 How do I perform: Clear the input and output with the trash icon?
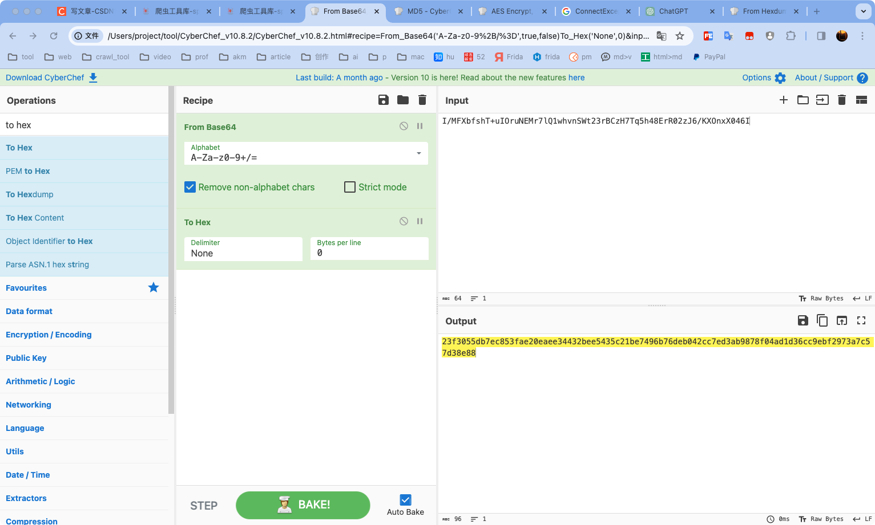pos(842,100)
